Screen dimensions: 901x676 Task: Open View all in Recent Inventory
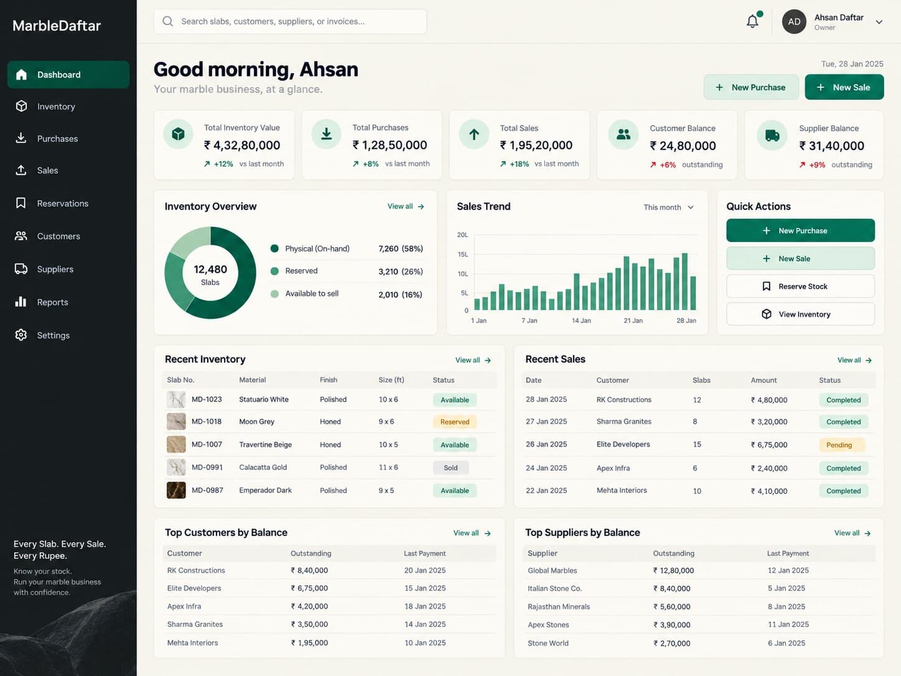tap(474, 360)
